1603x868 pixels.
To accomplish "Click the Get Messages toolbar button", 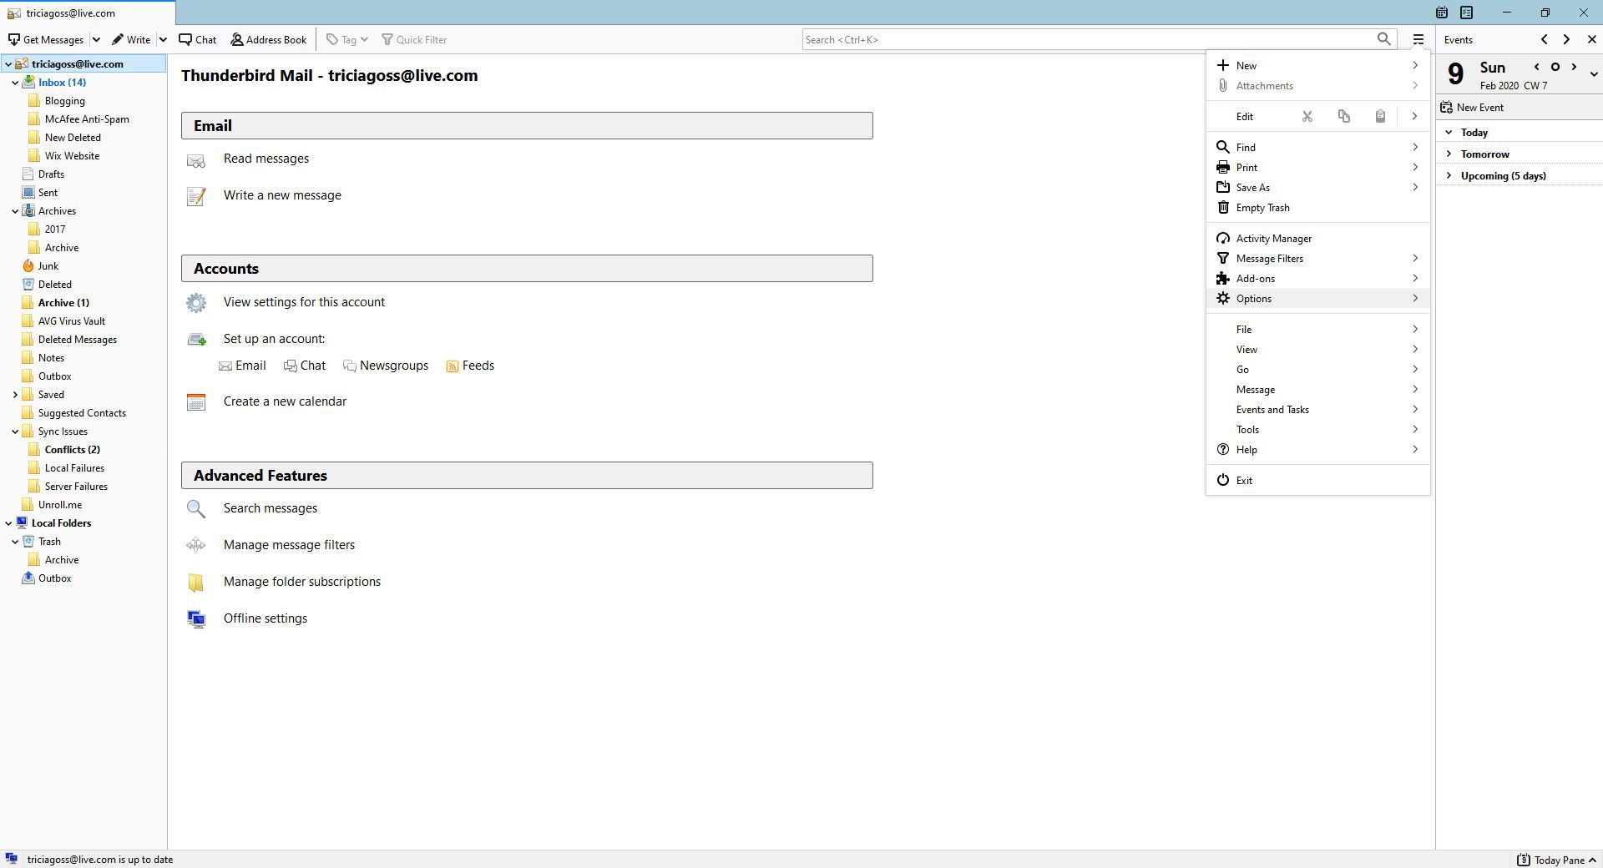I will pyautogui.click(x=46, y=39).
